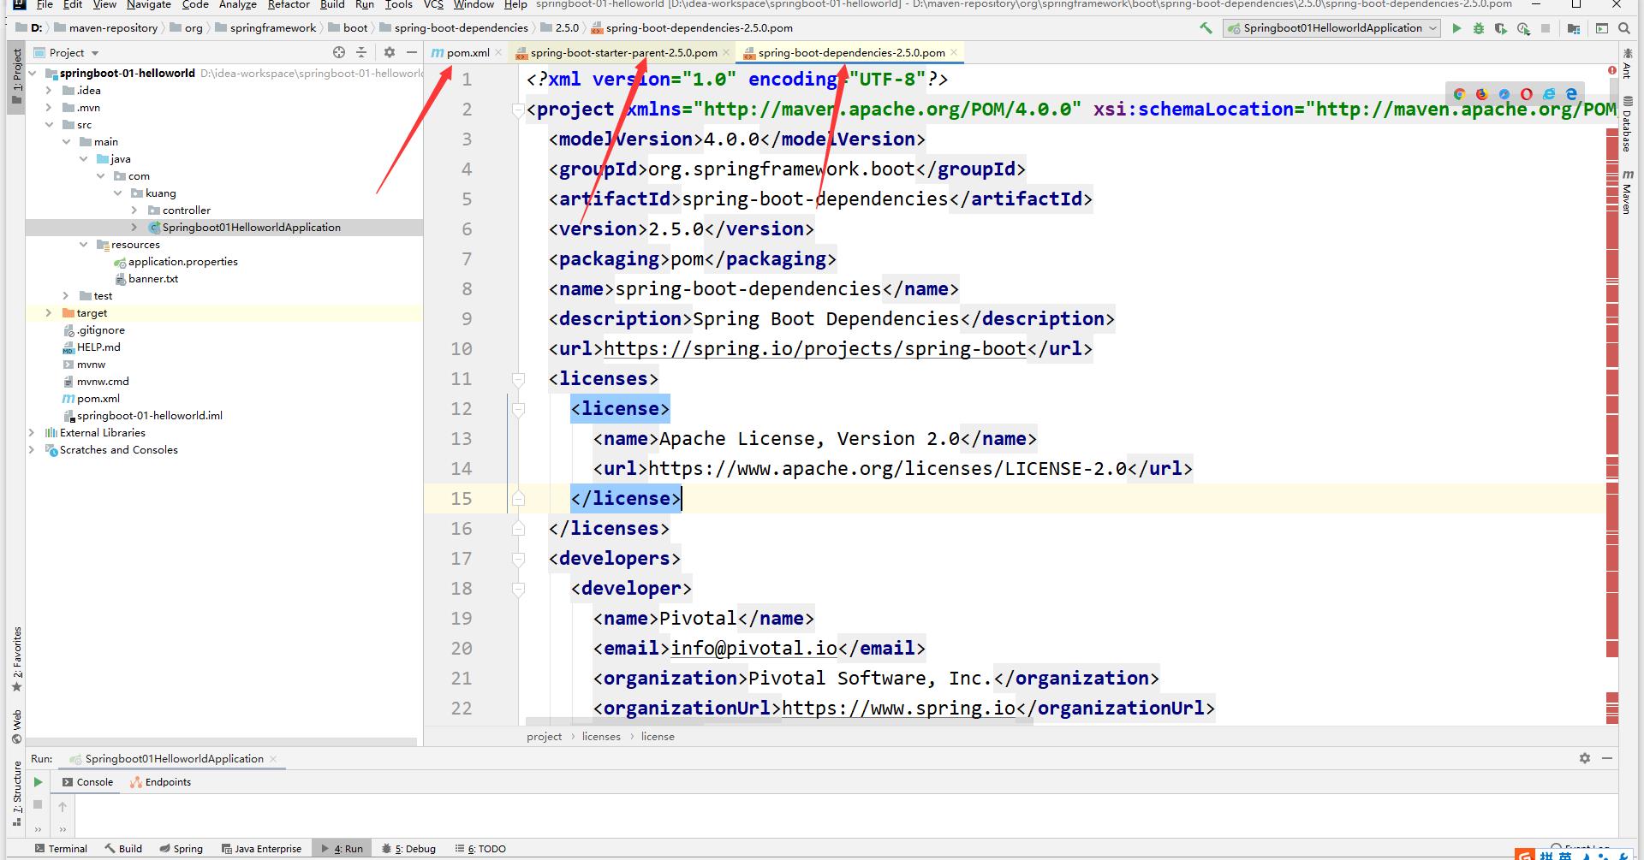Open the https://www.spring.io organization link

[x=899, y=709]
